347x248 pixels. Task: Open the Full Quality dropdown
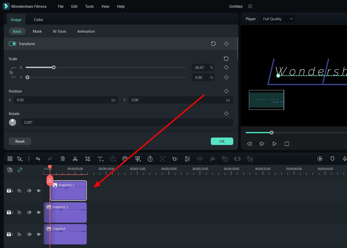tap(278, 19)
